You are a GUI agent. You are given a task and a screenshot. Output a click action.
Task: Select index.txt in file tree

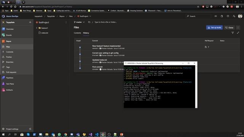45,33
